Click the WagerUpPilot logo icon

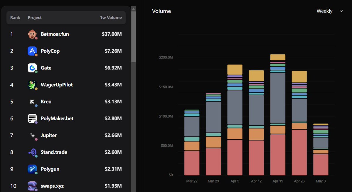(32, 85)
